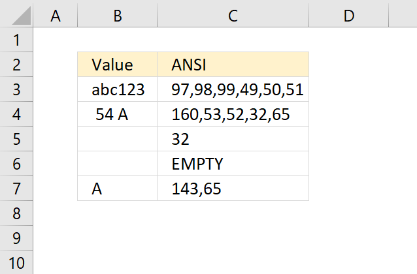Select row 1 header

coord(16,40)
